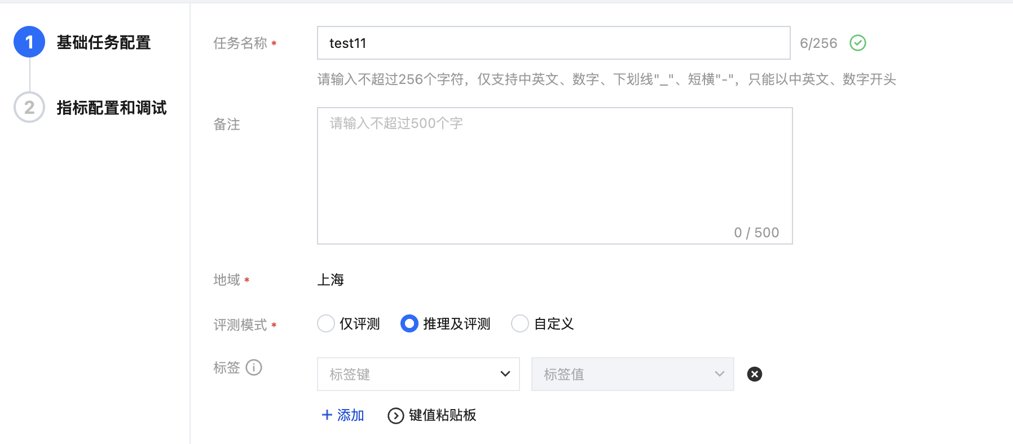
Task: Open the 标签键 dropdown
Action: [x=417, y=374]
